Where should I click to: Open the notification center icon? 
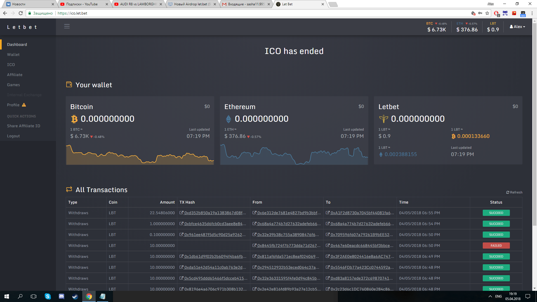(x=528, y=296)
